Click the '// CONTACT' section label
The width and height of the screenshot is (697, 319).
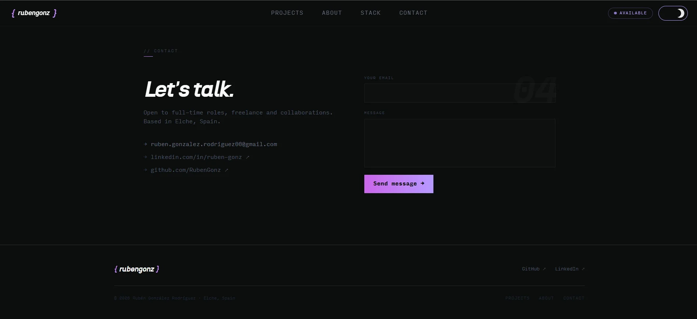coord(161,51)
